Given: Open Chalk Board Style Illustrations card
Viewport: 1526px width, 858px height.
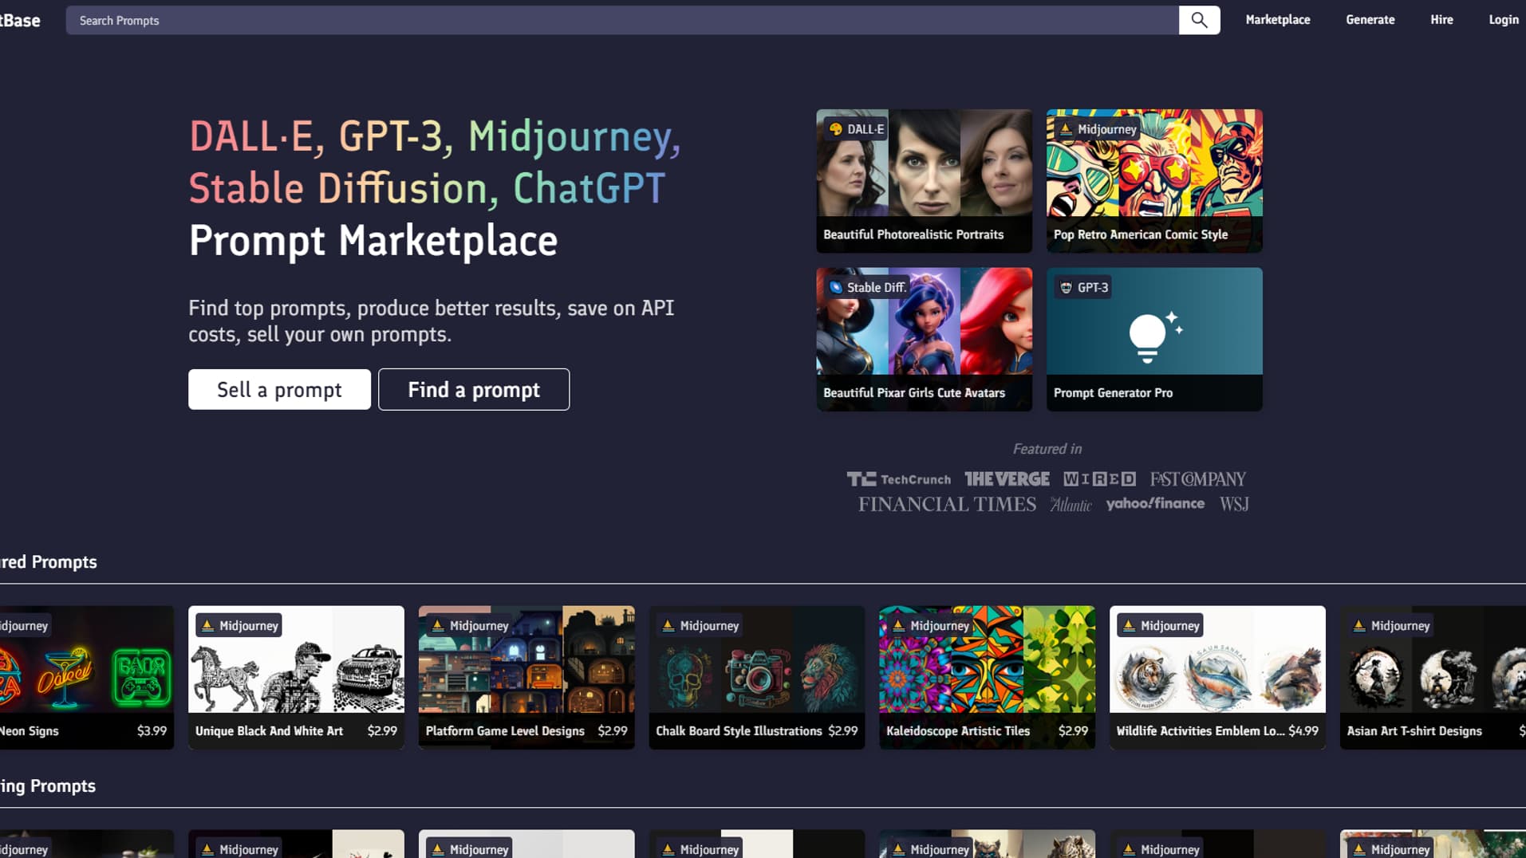Looking at the screenshot, I should [x=757, y=677].
